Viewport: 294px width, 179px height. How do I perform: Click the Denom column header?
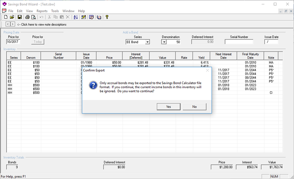[x=31, y=56]
